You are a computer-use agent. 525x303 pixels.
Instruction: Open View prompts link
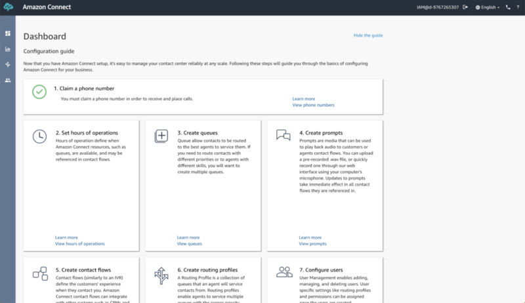(313, 244)
